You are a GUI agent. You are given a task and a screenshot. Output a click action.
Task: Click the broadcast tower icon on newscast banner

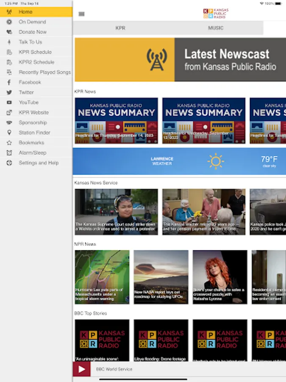click(x=157, y=59)
